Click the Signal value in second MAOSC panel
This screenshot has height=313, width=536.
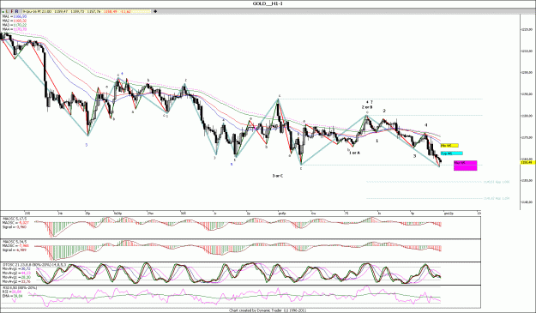[15, 250]
